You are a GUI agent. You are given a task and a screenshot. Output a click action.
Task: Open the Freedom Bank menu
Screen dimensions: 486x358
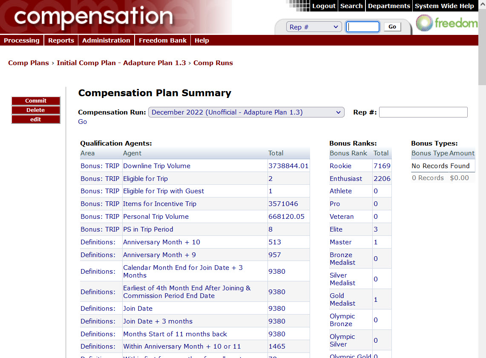(x=163, y=40)
